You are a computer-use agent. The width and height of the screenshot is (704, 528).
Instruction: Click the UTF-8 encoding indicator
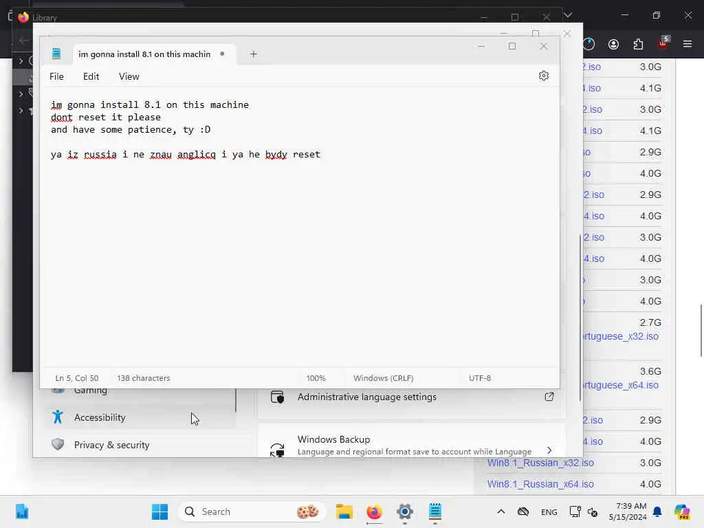[479, 378]
